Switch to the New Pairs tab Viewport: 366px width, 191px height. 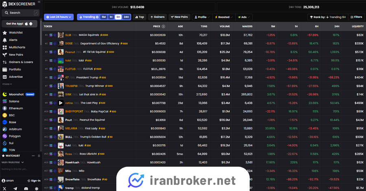(x=179, y=17)
